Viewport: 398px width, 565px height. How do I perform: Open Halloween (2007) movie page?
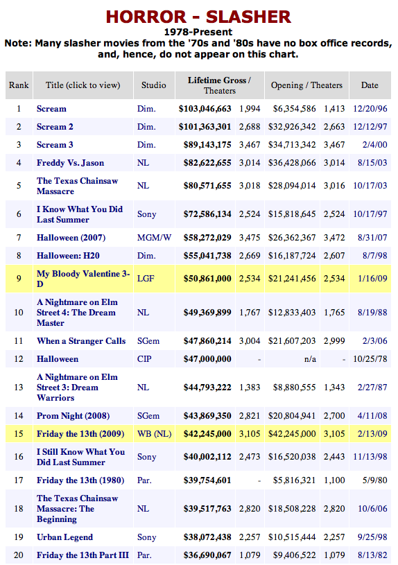tap(71, 238)
